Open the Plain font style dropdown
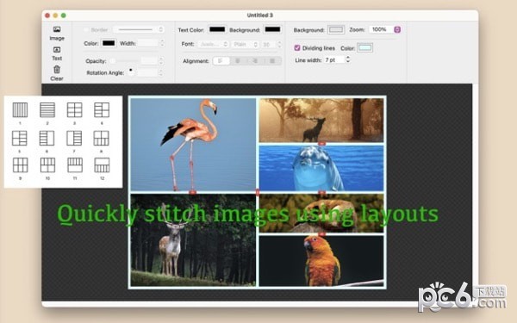Viewport: 517px width, 323px height. coord(245,44)
